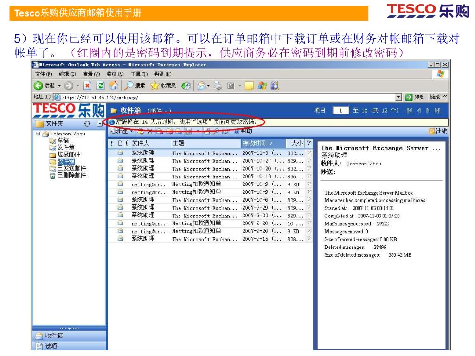
Task: Open the 工具(T) menu
Action: tap(139, 74)
